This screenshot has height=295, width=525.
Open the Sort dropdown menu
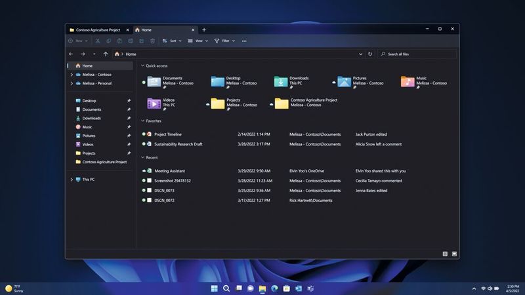(172, 41)
